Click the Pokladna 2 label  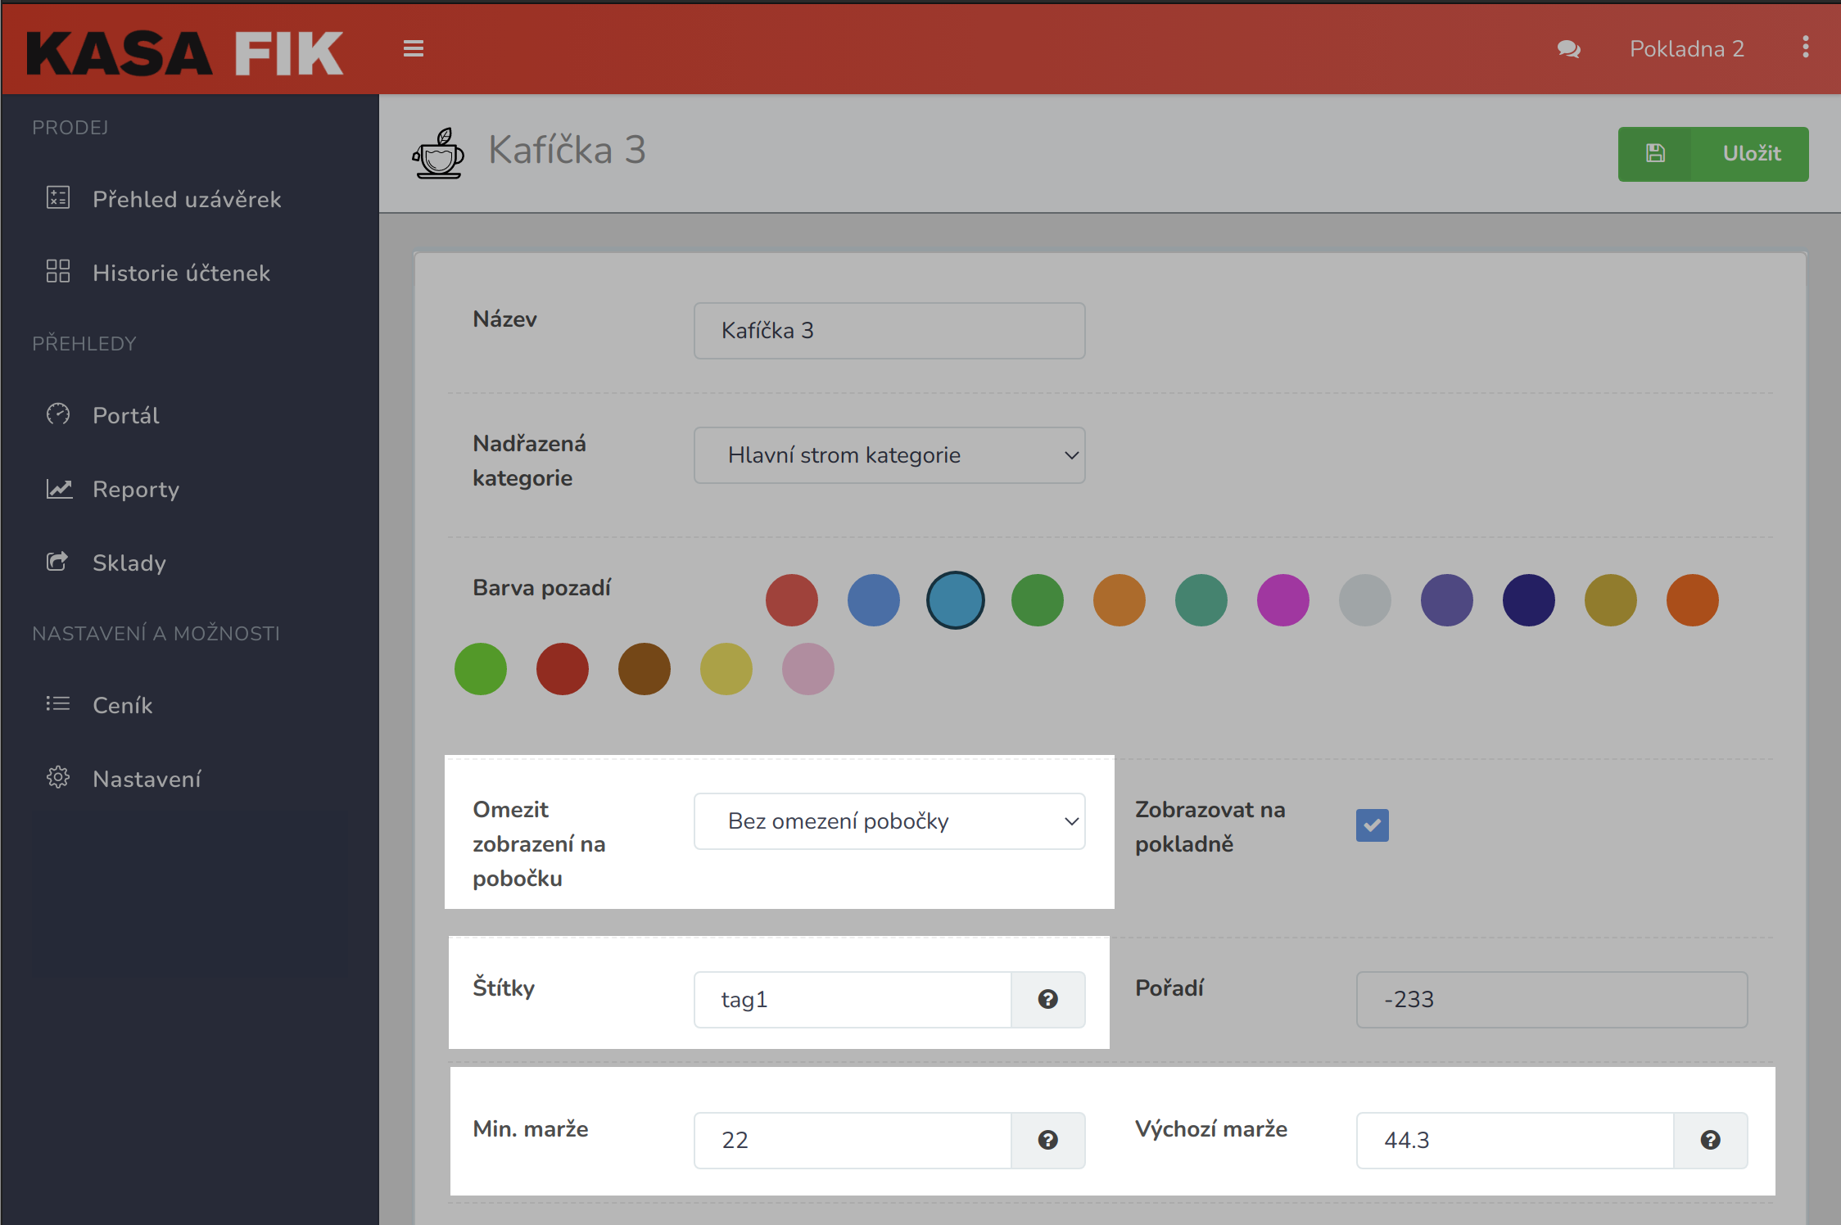[1687, 49]
